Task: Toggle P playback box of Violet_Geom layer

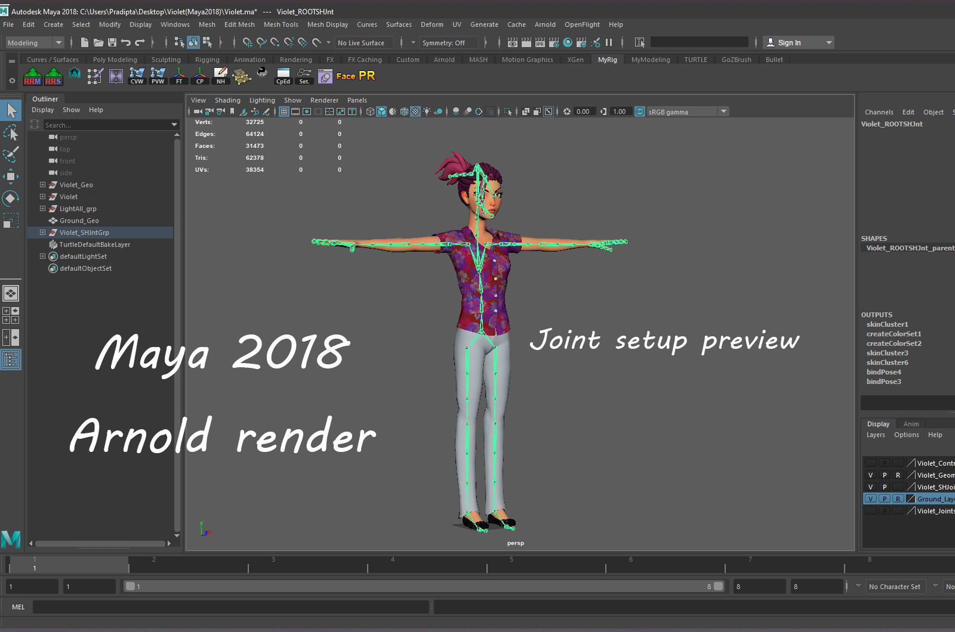Action: pos(885,475)
